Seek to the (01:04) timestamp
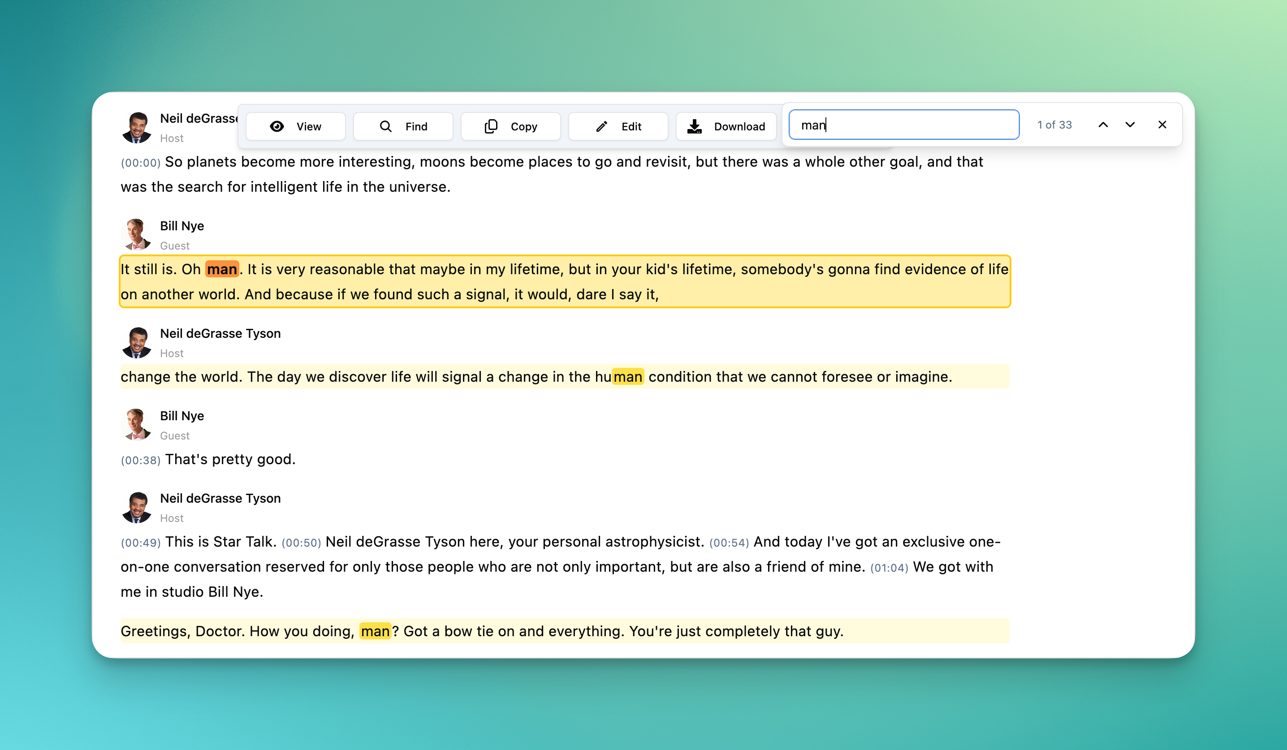This screenshot has height=750, width=1287. point(889,568)
